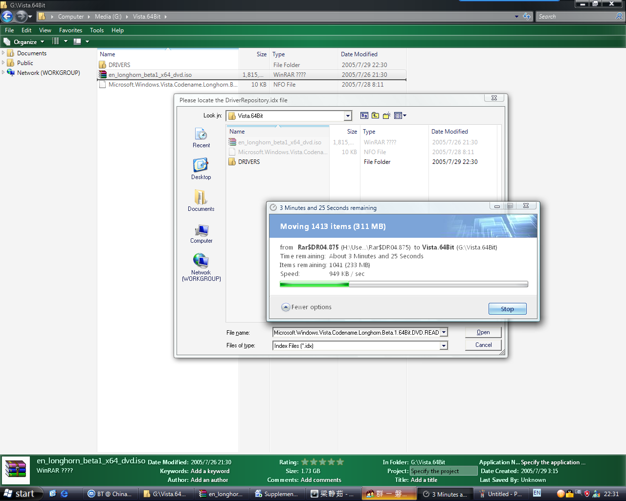Viewport: 626px width, 501px height.
Task: Open Computer in dialog places bar
Action: (x=201, y=233)
